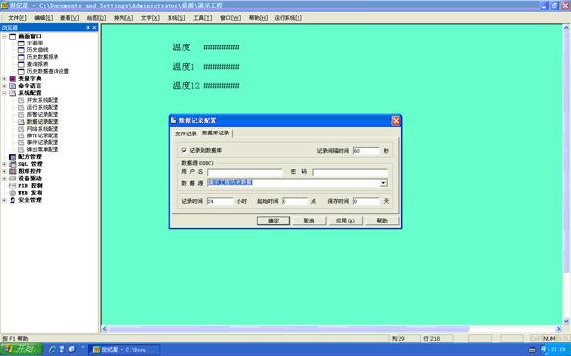Click the 历史曲线 window icon
The width and height of the screenshot is (571, 356).
point(21,50)
